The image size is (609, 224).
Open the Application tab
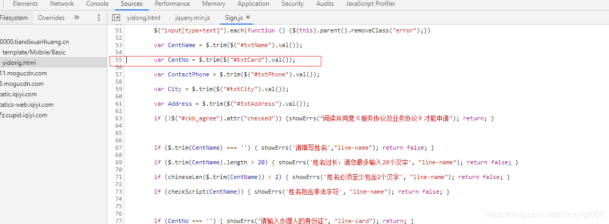(x=253, y=4)
